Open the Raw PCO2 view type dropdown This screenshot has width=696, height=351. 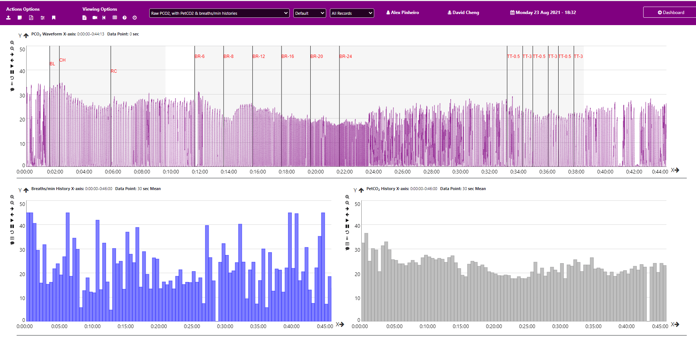(219, 13)
